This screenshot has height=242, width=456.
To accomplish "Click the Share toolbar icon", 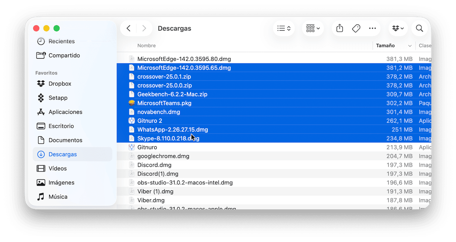I will (x=340, y=28).
